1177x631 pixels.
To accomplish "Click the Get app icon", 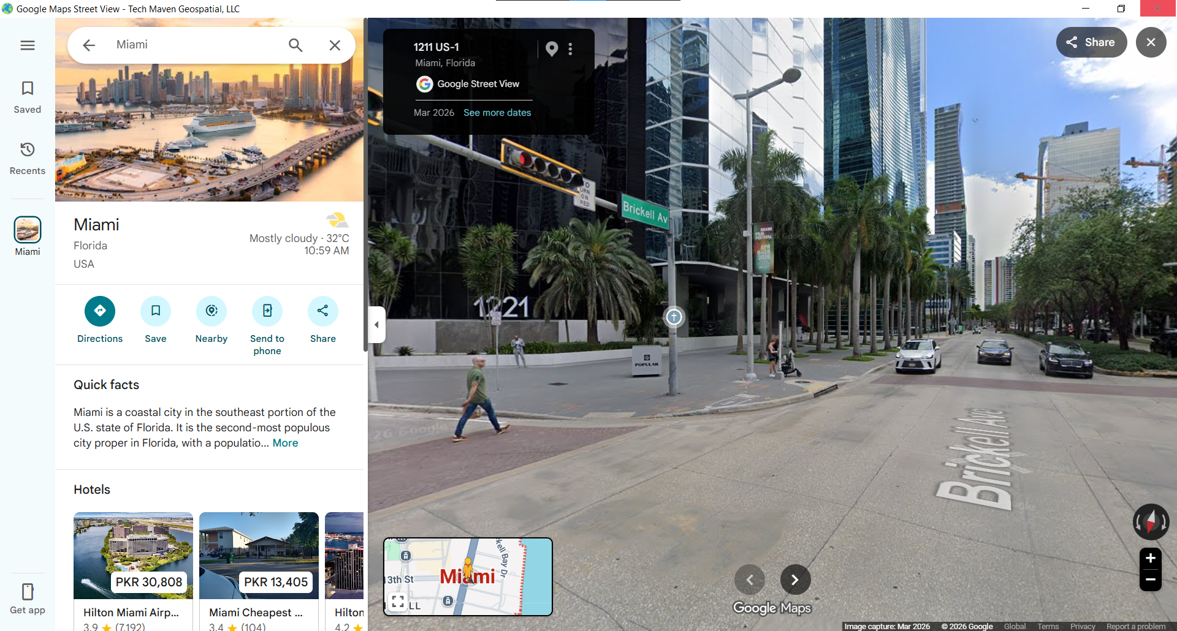I will click(x=28, y=599).
